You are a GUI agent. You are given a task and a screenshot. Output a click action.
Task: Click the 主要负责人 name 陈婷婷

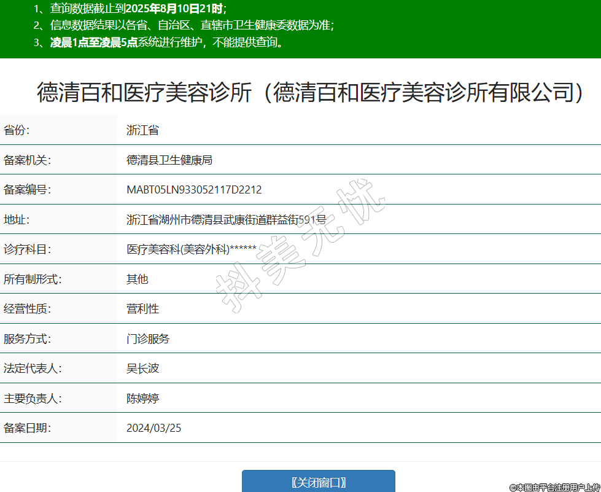142,399
